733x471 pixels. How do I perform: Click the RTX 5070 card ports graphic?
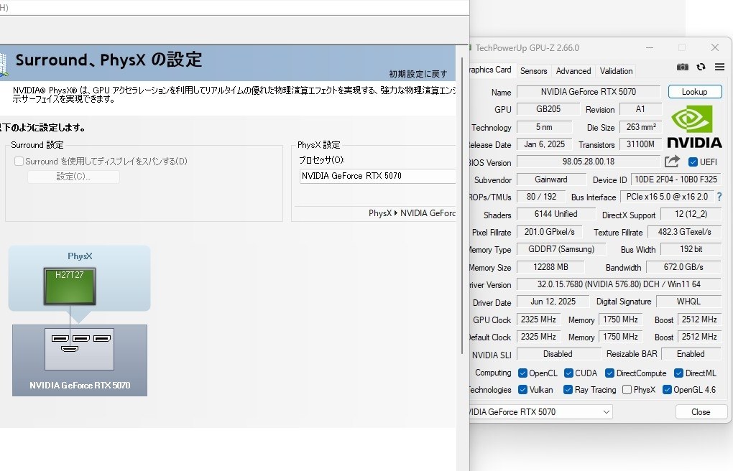tap(80, 349)
